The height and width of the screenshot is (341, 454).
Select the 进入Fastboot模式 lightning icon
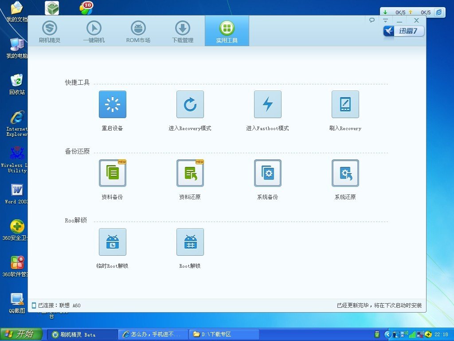coord(267,104)
